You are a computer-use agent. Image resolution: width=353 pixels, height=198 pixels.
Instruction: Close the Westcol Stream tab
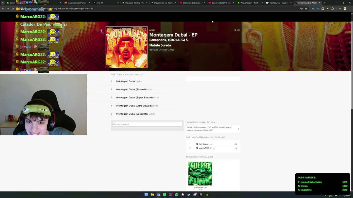click(x=262, y=3)
